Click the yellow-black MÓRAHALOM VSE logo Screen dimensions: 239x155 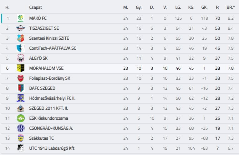(x=21, y=68)
